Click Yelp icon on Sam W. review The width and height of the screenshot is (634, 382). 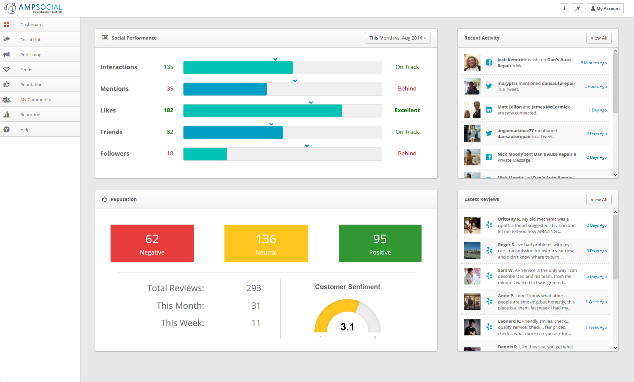489,276
